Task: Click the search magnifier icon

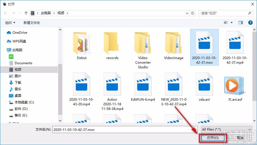Action: [249, 13]
